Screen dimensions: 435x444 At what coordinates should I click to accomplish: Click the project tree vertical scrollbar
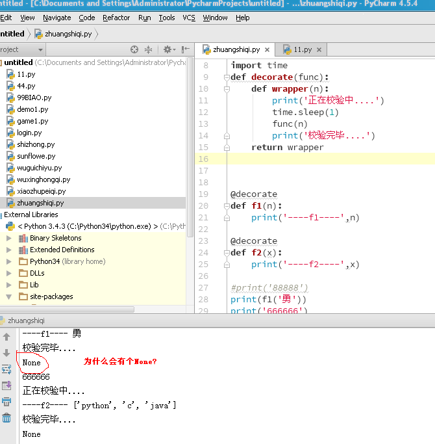pyautogui.click(x=190, y=148)
